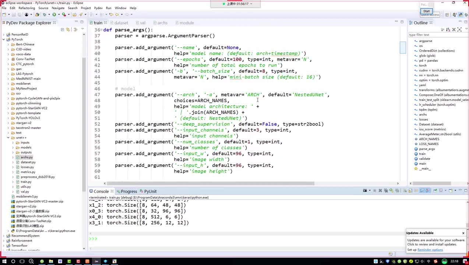Collapse the unet++ project folder
The width and height of the screenshot is (469, 265).
[x=8, y=138]
